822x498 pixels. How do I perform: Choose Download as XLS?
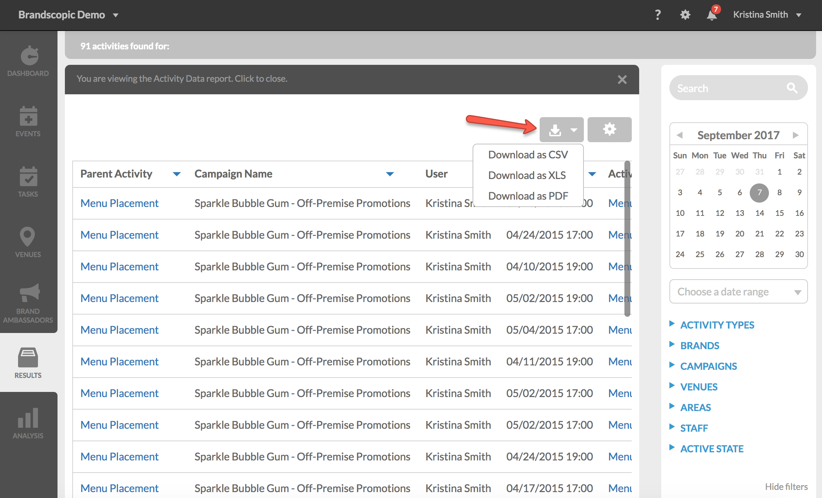[528, 175]
